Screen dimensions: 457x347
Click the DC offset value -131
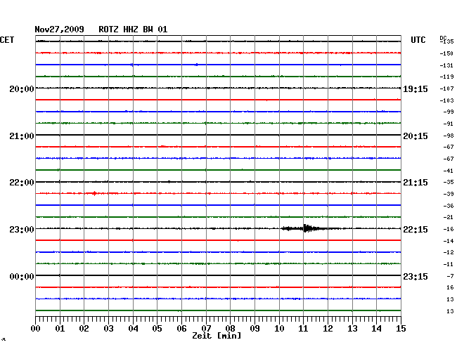(446, 65)
